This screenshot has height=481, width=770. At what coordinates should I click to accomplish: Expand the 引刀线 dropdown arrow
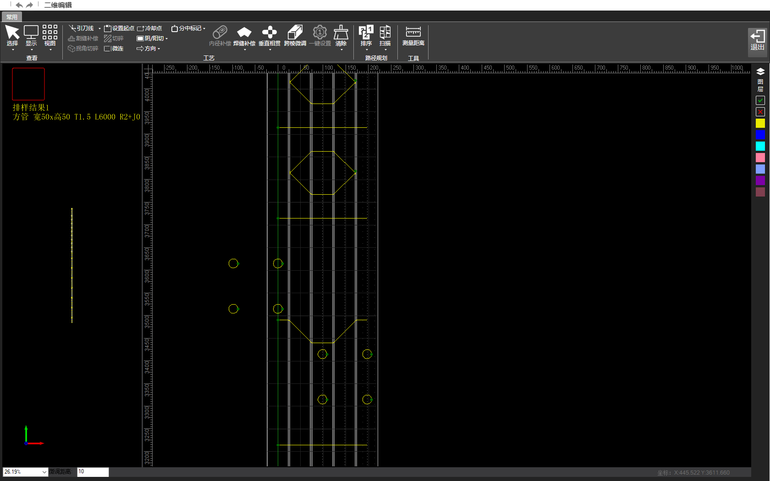point(99,28)
